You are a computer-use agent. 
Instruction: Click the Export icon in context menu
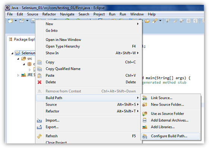[39, 127]
